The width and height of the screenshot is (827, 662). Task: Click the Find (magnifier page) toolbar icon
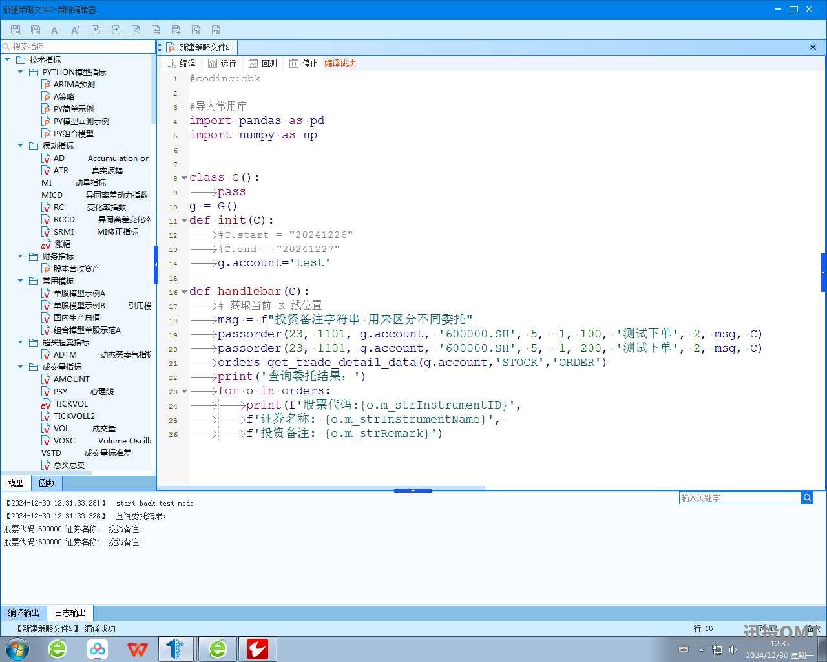136,30
